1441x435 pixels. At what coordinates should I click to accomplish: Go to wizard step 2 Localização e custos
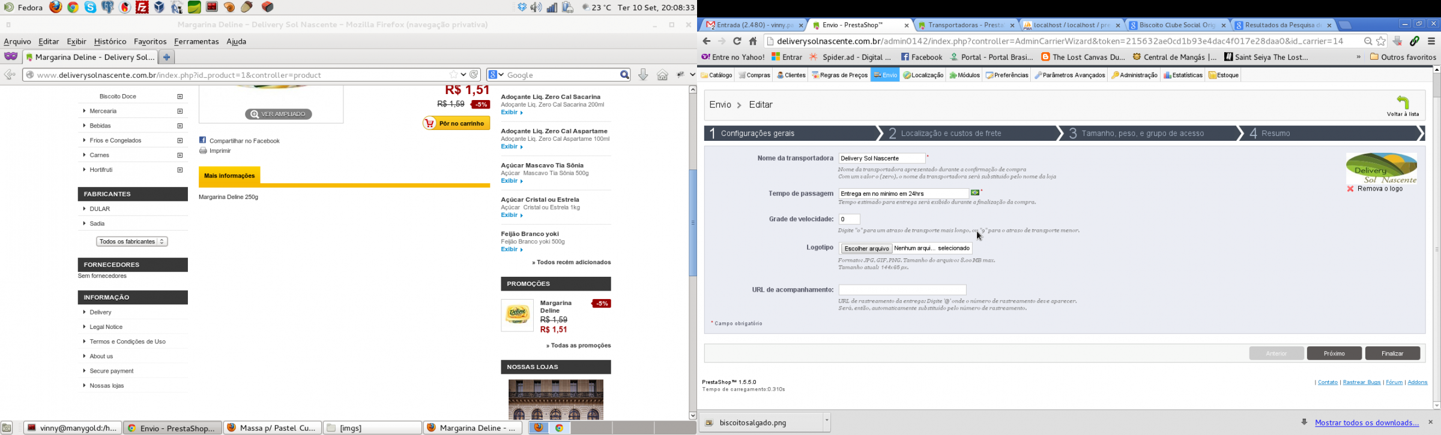point(971,133)
